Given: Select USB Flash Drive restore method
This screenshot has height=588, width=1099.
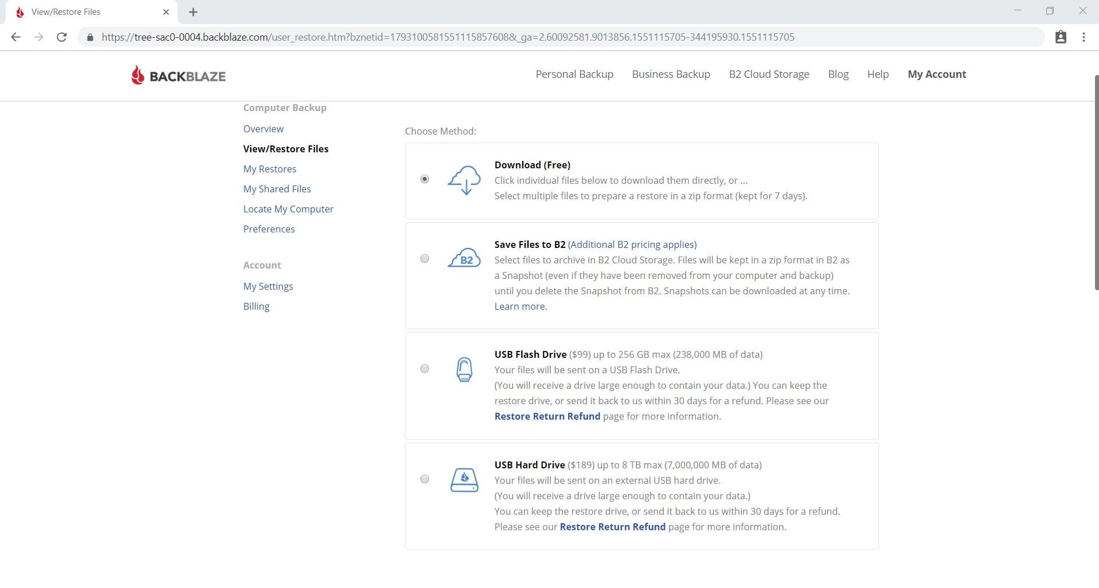Looking at the screenshot, I should click(x=424, y=369).
